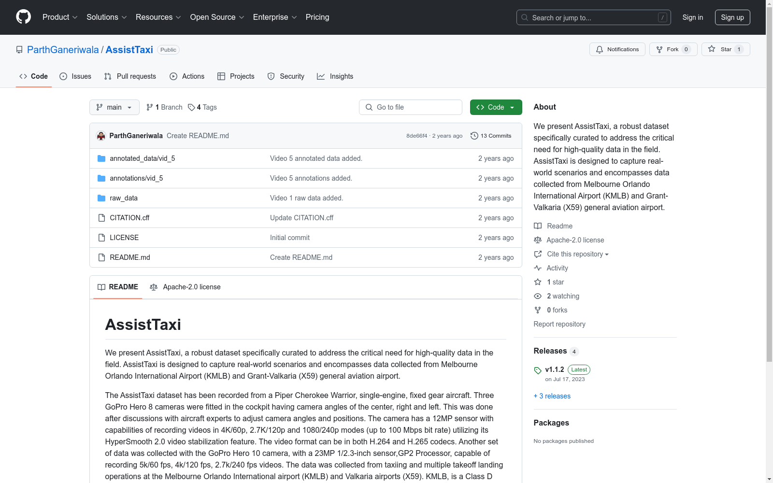Click the Issues circle-dot icon
Viewport: 773px width, 483px height.
(63, 76)
